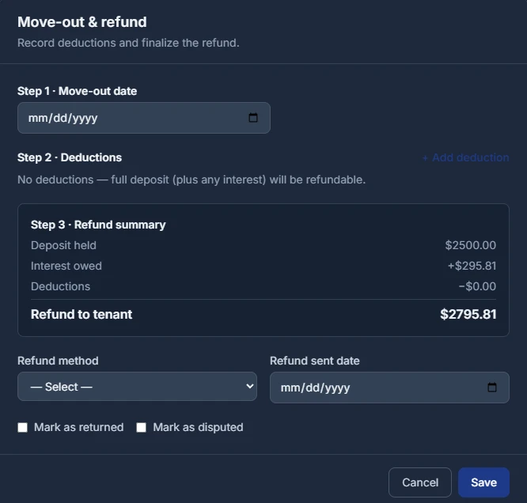This screenshot has height=503, width=527.
Task: Open the Move-out date calendar picker icon
Action: [x=253, y=118]
